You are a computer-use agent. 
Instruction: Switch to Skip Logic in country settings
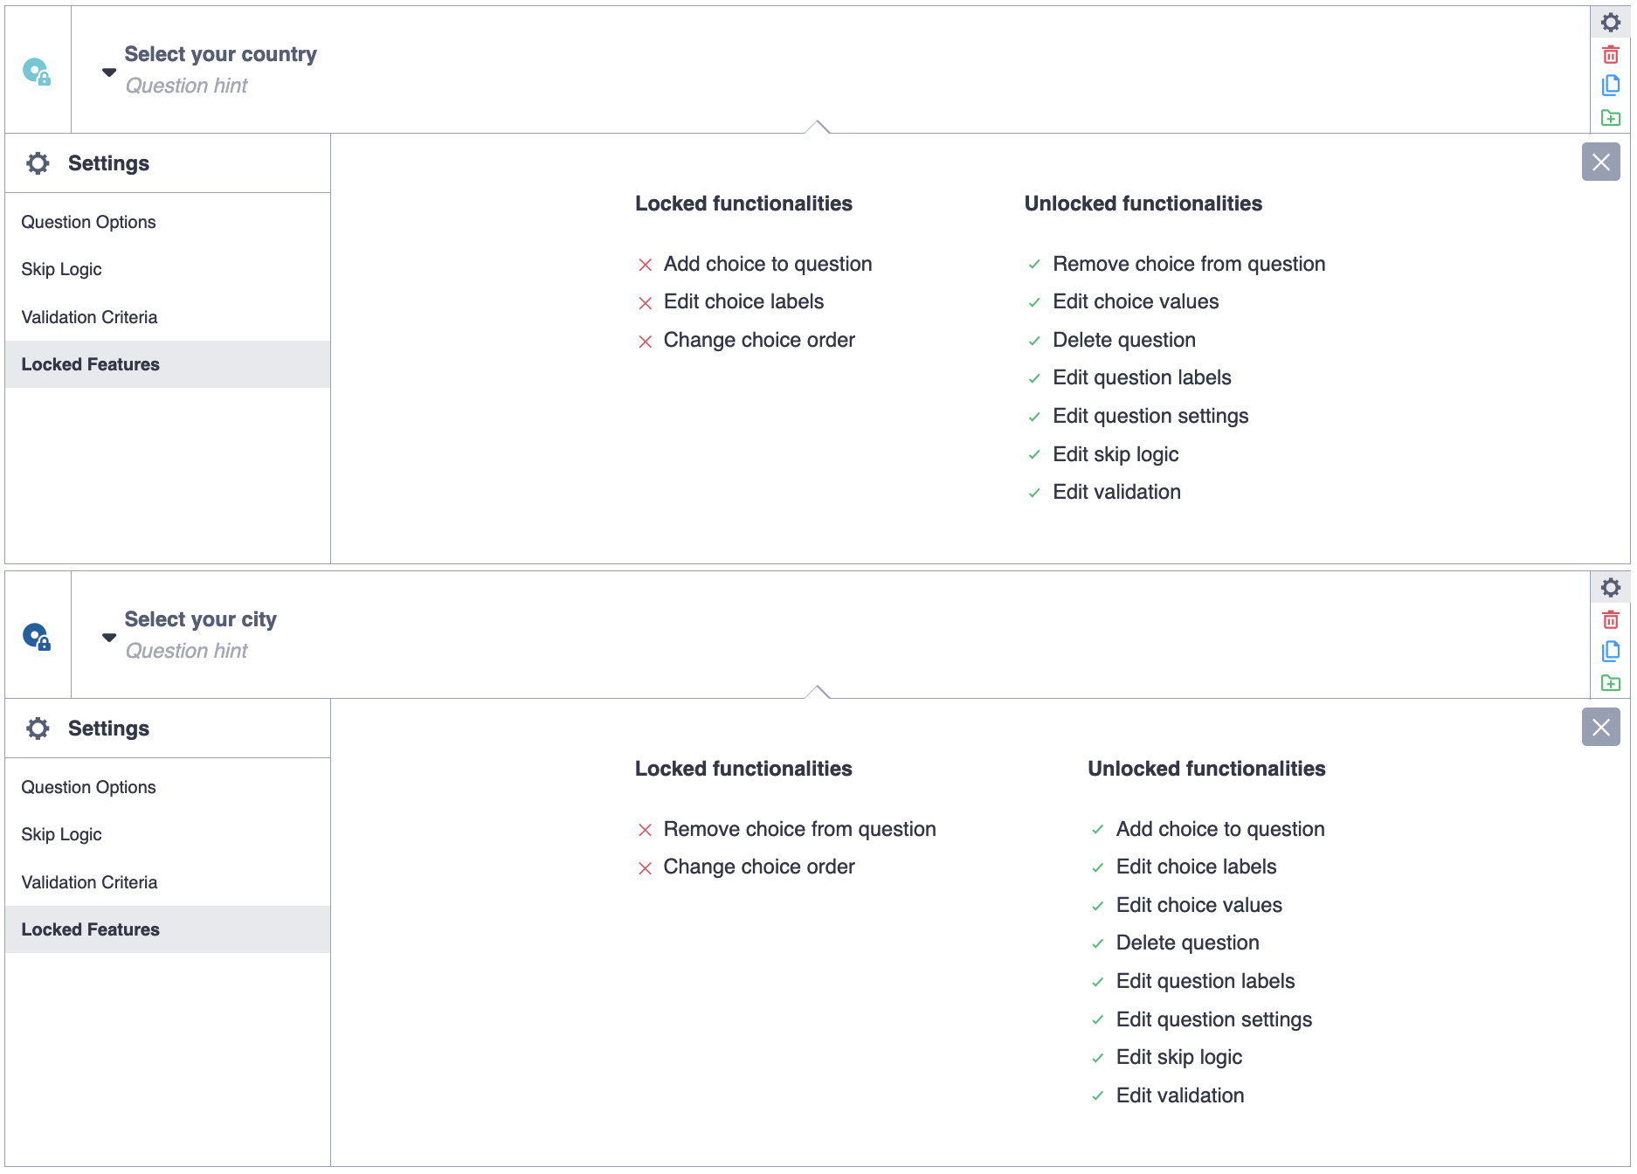(61, 269)
